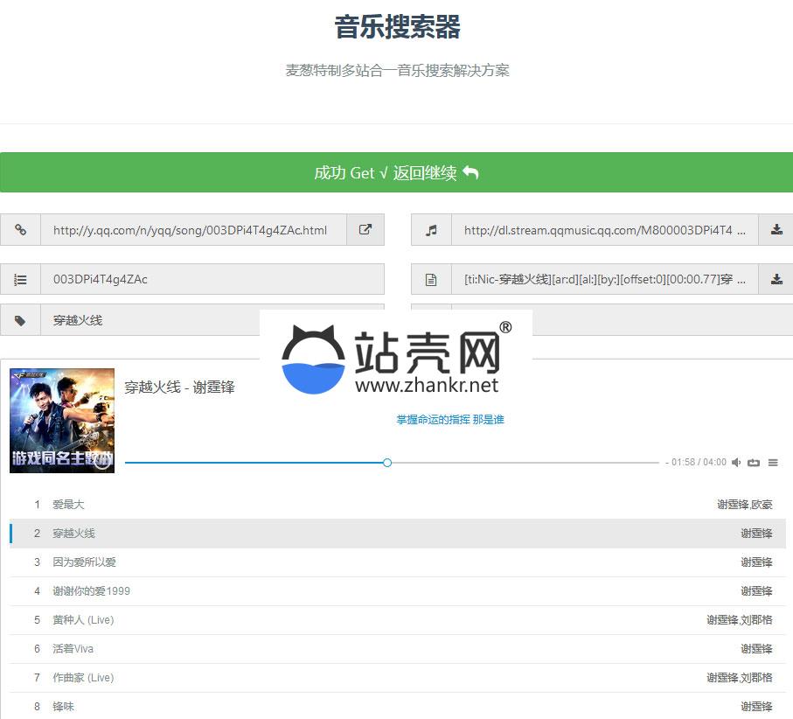Collapse the playlist via menu icon

773,463
